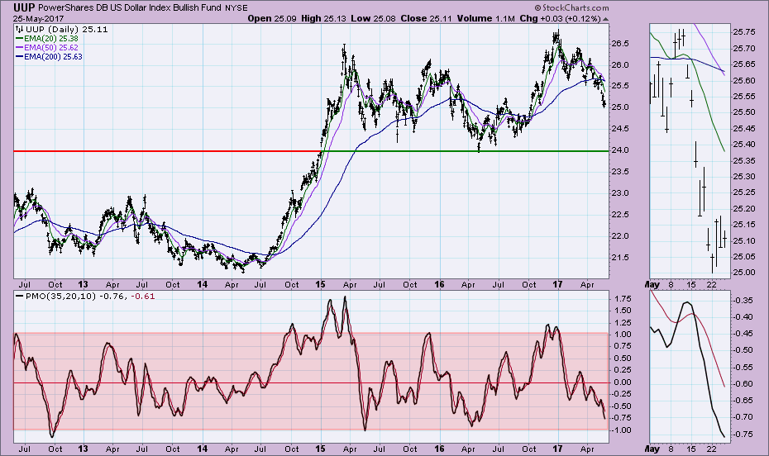Screen dimensions: 769x456
Task: Click the bold UUP ticker symbol
Action: pos(24,7)
